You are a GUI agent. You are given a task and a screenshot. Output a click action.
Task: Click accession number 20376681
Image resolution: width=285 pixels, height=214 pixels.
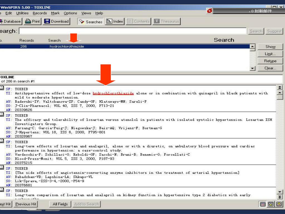pos(23,185)
